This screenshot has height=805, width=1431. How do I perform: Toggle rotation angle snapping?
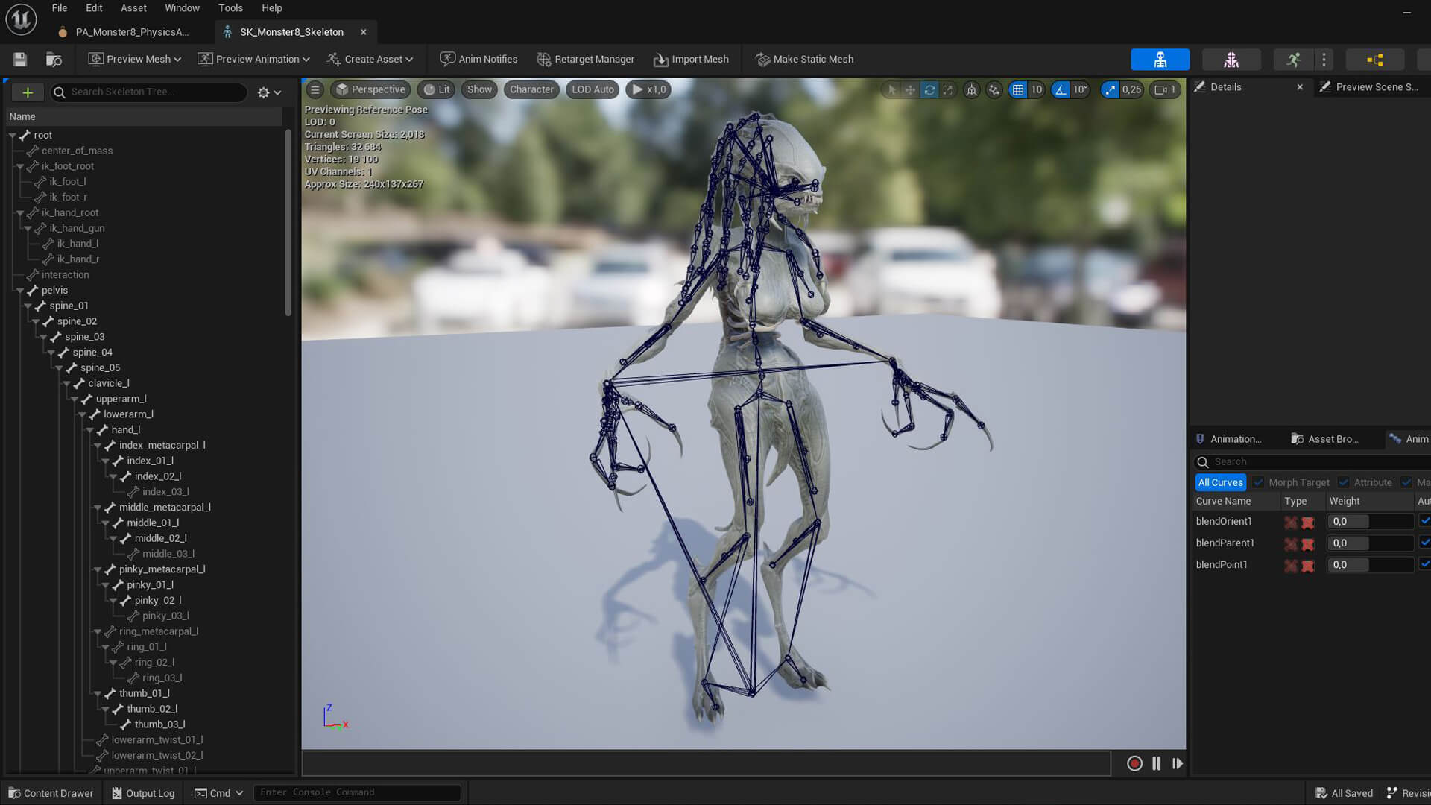click(1061, 89)
